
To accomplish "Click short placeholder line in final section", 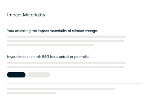I will (32, 93).
